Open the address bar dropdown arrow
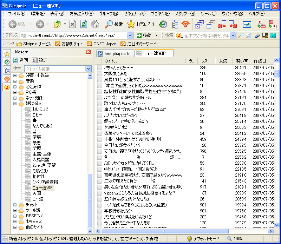The image size is (281, 244). click(130, 35)
